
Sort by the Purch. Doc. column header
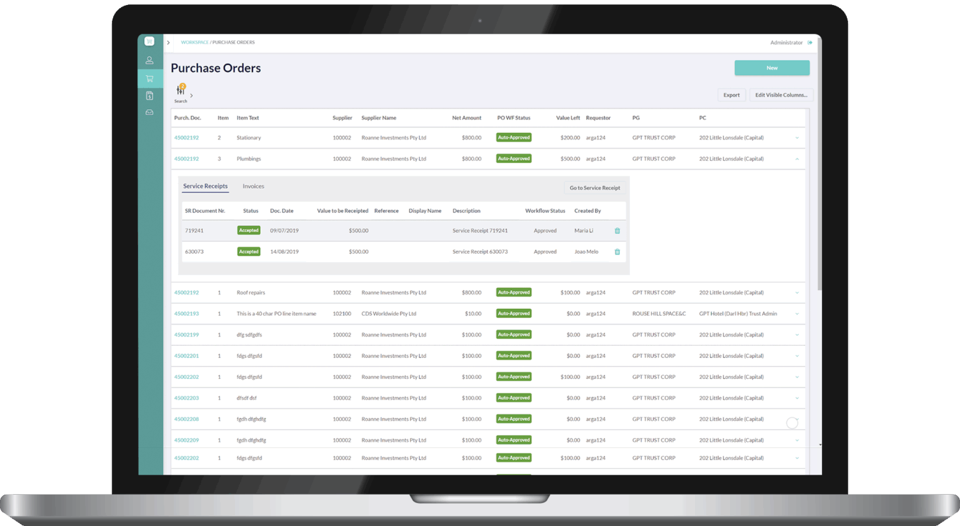[187, 118]
